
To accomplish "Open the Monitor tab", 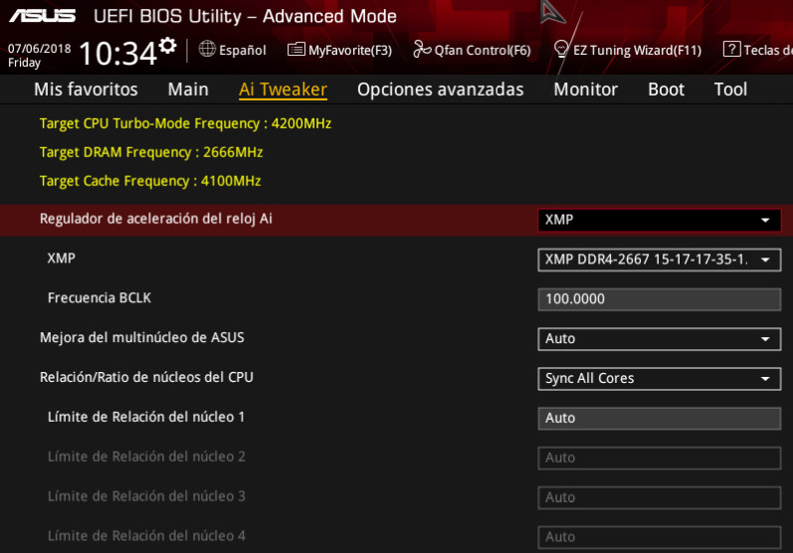I will [585, 90].
